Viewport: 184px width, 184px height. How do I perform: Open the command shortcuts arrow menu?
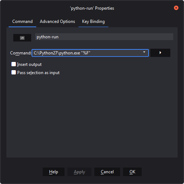click(x=160, y=53)
